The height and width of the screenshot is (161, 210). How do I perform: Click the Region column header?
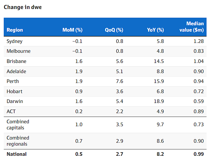[x=15, y=30]
